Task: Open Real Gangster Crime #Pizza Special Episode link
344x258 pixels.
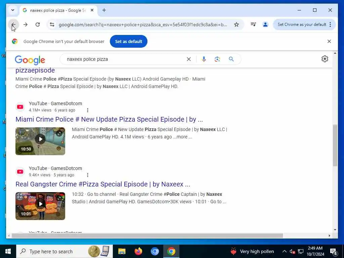Action: pos(103,184)
